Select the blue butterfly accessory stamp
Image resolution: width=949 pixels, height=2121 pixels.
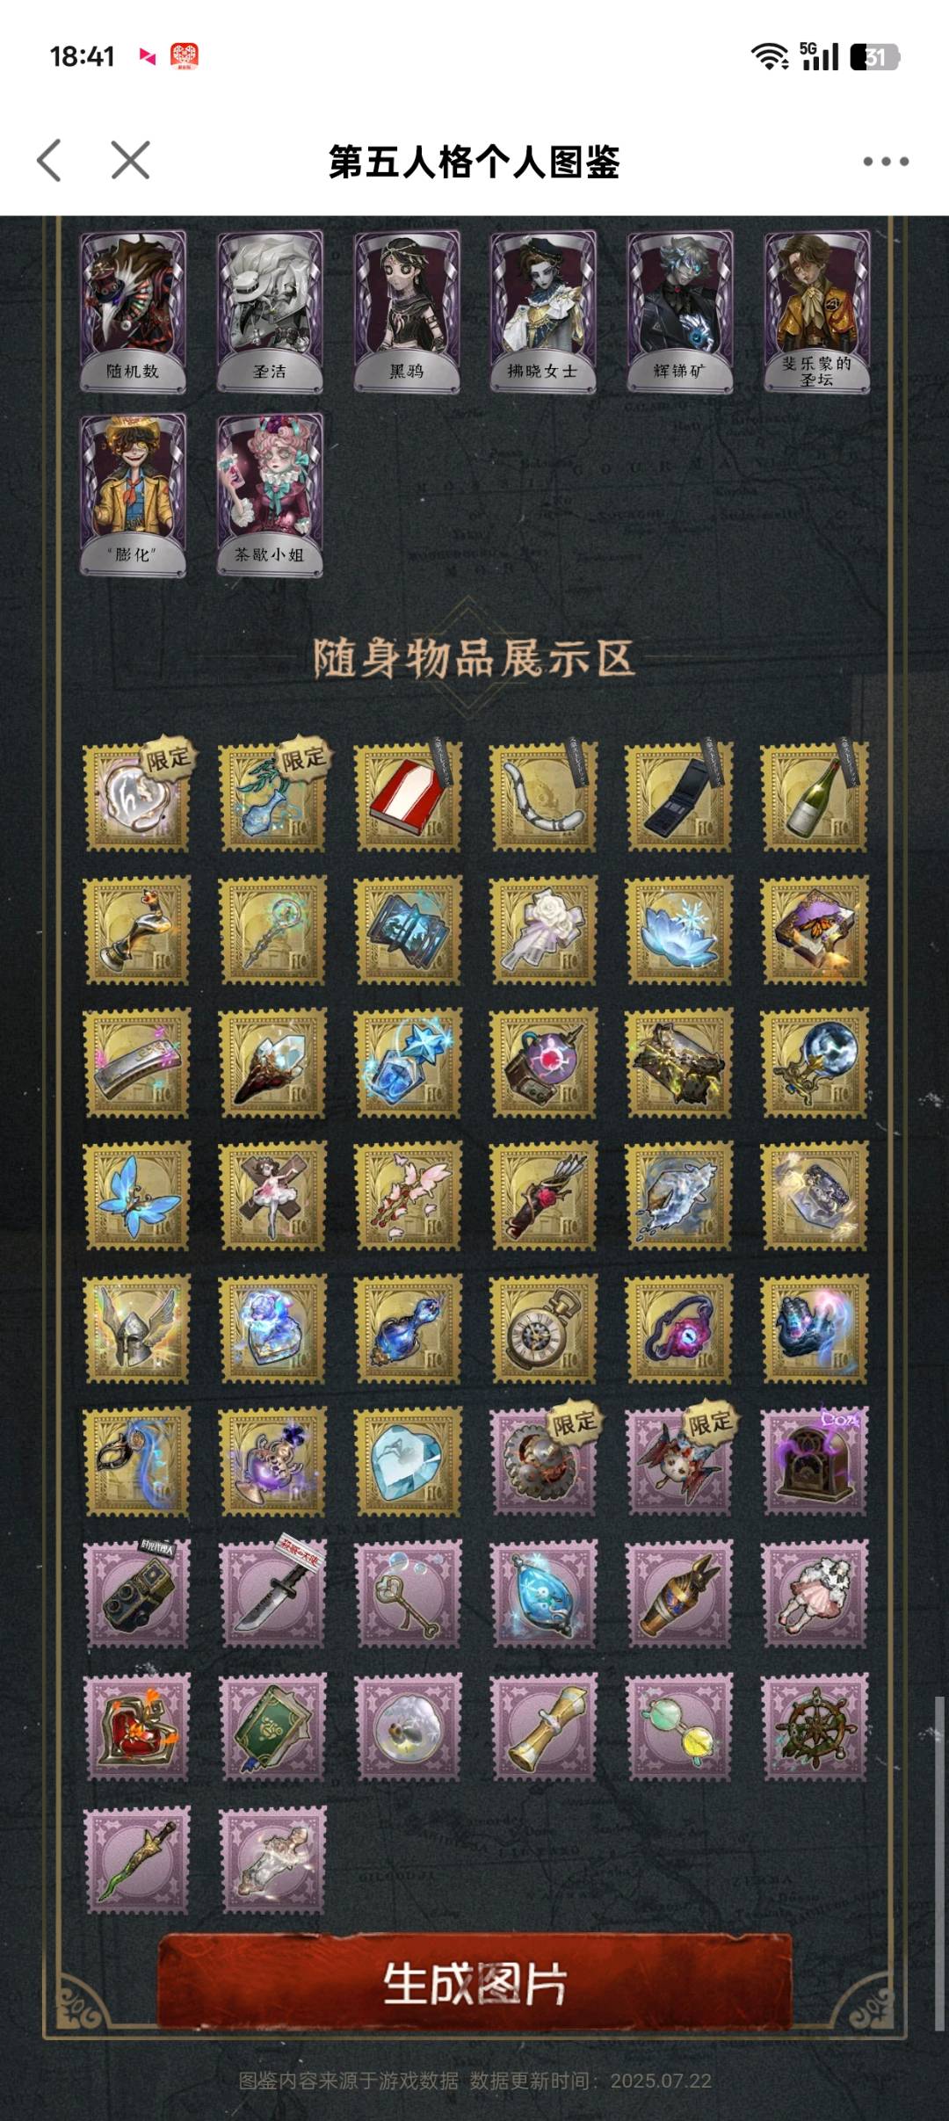point(136,1196)
